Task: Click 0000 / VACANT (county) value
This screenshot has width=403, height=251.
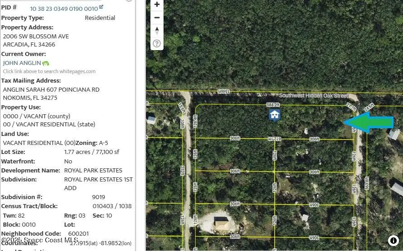Action: pyautogui.click(x=37, y=116)
